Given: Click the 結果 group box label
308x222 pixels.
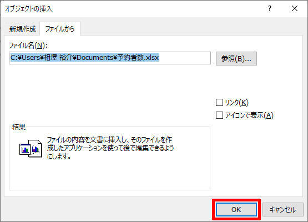Looking at the screenshot, I should [x=19, y=127].
